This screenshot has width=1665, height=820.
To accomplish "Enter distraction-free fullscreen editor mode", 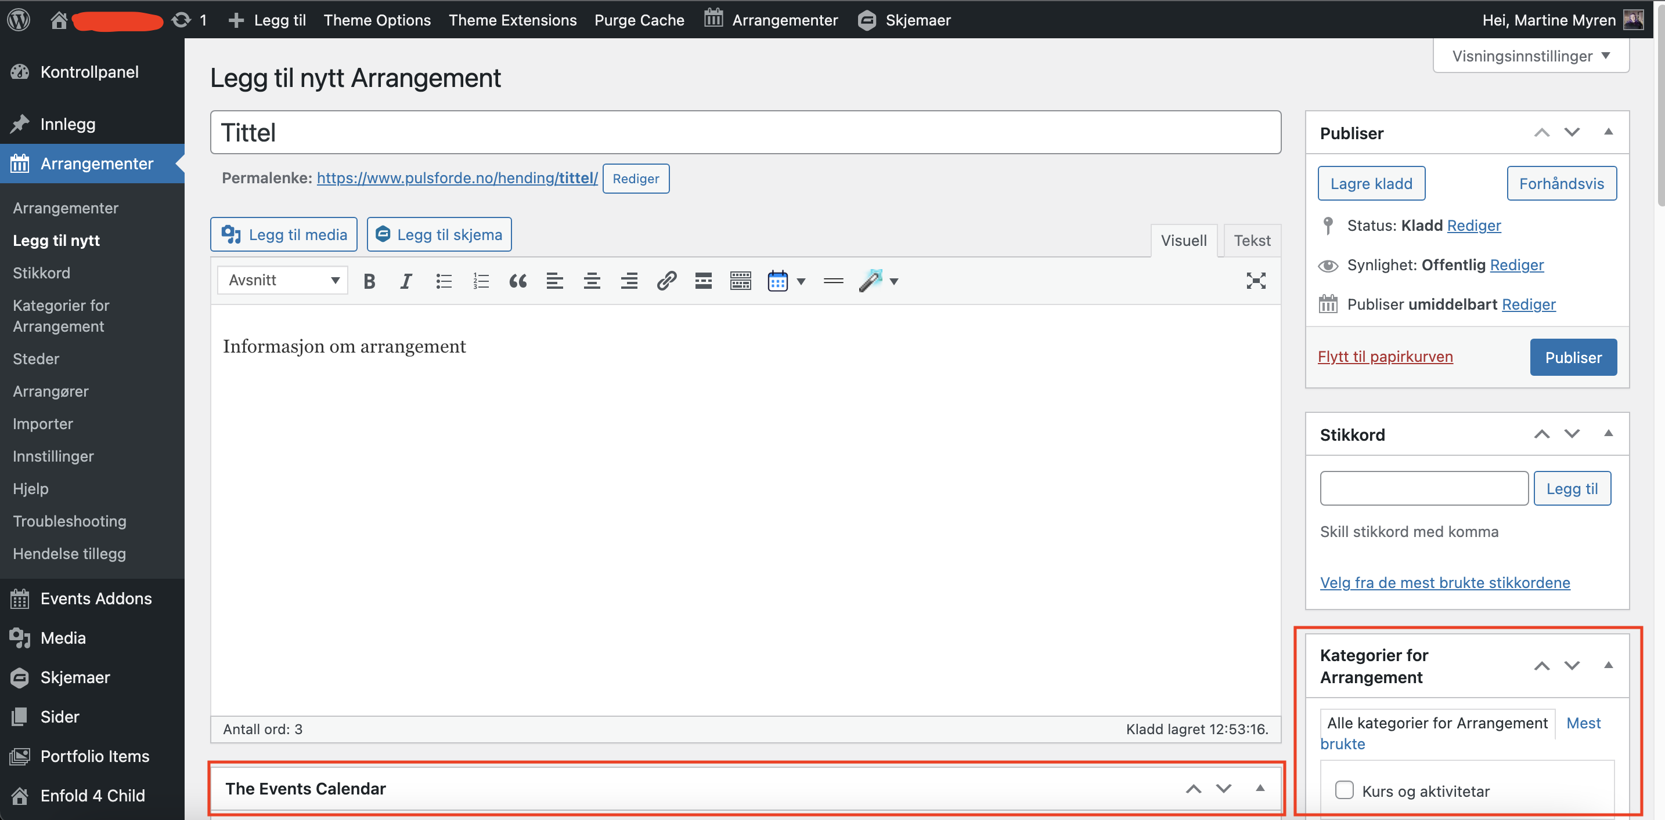I will (x=1255, y=281).
